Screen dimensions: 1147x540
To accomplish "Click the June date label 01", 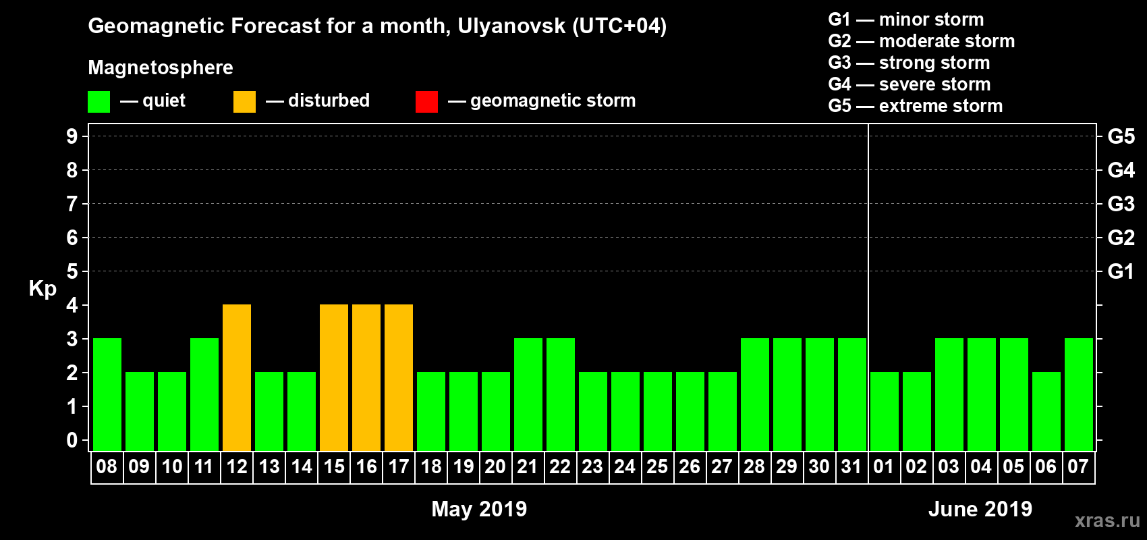I will tap(884, 466).
